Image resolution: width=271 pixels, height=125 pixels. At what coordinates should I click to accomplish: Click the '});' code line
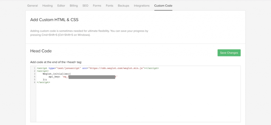[x=45, y=79]
